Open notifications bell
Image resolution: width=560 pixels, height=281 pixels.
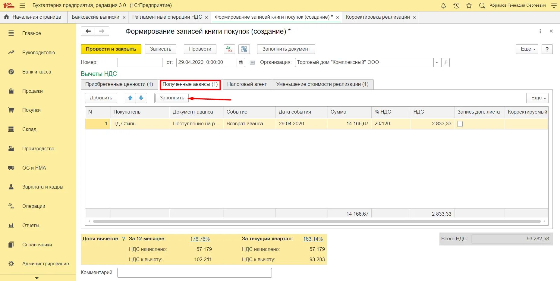click(443, 5)
